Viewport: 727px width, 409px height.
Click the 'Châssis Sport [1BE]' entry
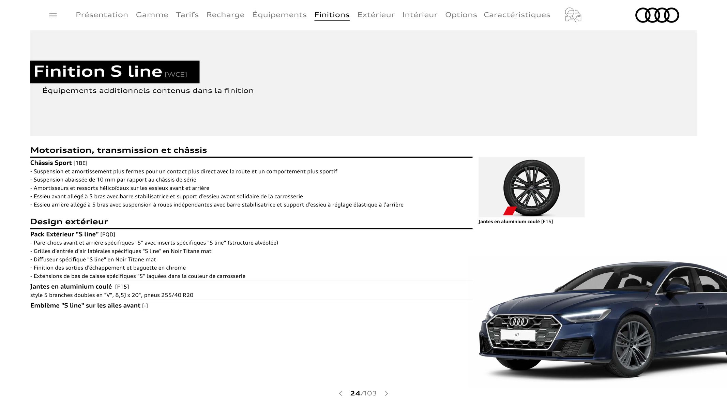tap(59, 163)
